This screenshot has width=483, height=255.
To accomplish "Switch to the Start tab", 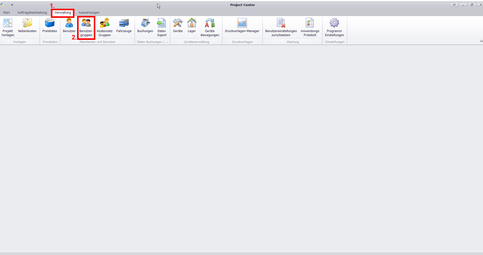I will (x=6, y=13).
